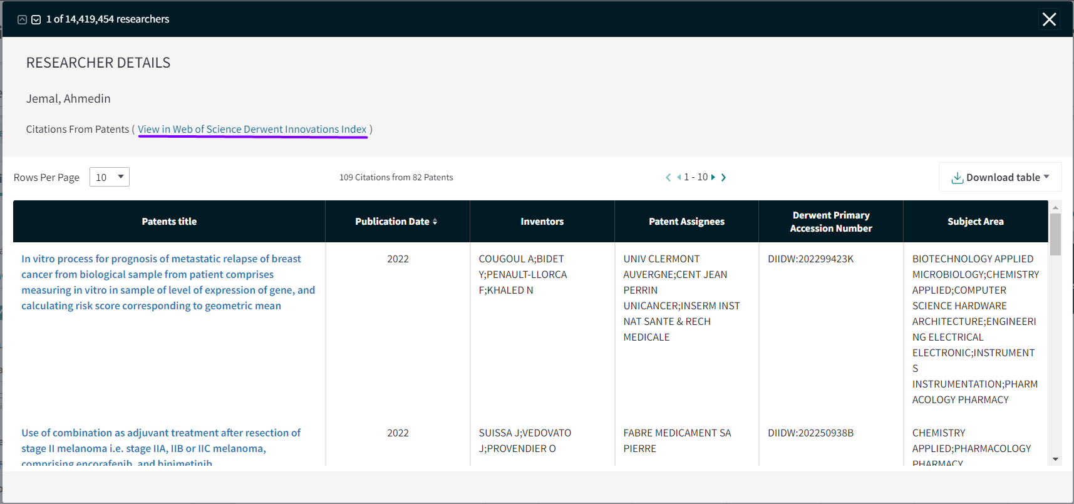Close the researcher details dialog

click(x=1050, y=19)
